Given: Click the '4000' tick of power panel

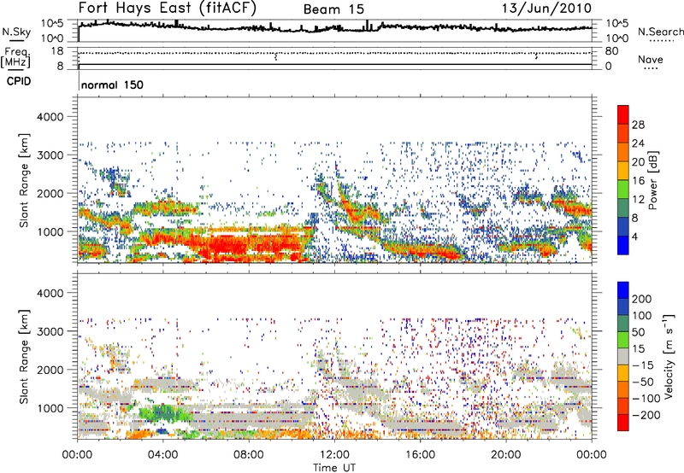Looking at the screenshot, I should click(x=50, y=117).
